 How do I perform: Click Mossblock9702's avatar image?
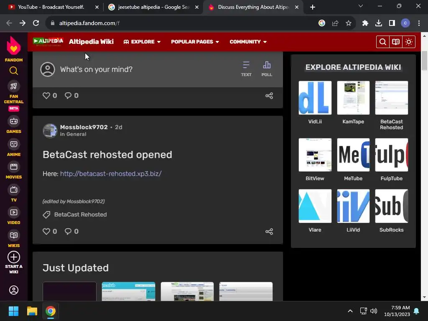coord(50,130)
